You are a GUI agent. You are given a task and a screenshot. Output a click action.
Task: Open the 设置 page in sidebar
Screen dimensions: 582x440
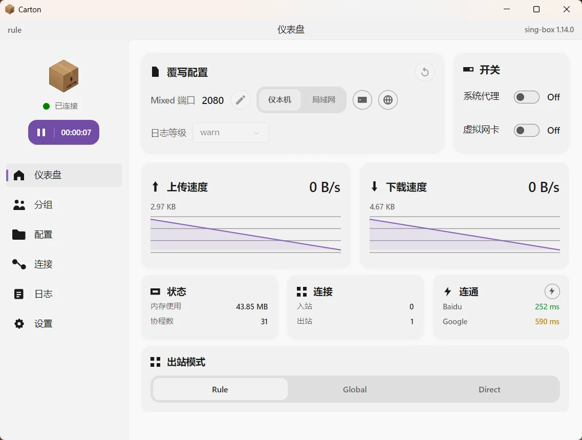click(64, 323)
